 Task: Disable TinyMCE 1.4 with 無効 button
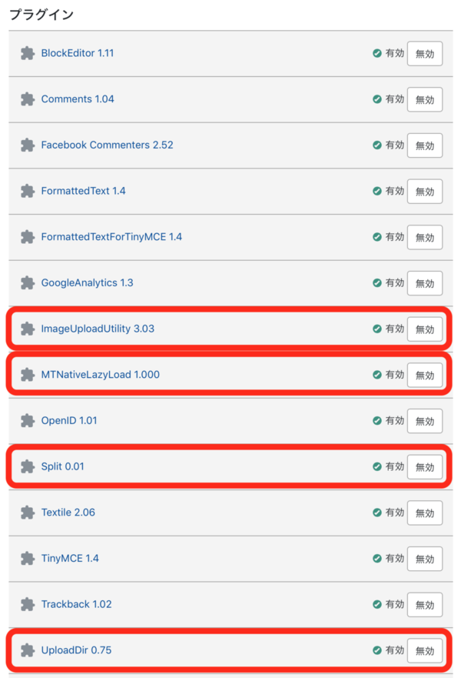click(425, 559)
